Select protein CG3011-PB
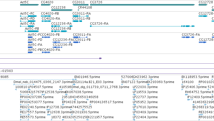 (x=82, y=40)
